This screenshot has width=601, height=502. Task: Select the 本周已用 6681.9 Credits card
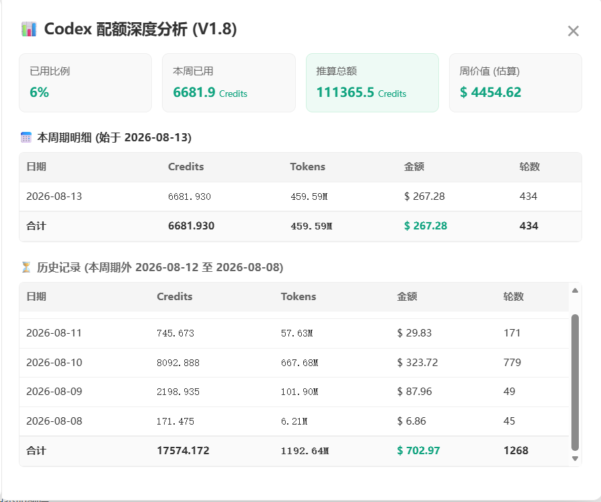click(x=229, y=83)
